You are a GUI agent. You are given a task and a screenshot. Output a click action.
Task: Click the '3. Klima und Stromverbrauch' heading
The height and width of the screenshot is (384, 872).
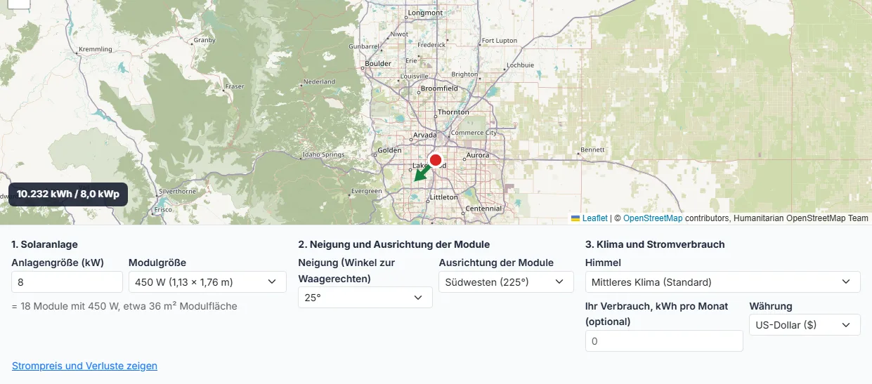click(x=655, y=244)
